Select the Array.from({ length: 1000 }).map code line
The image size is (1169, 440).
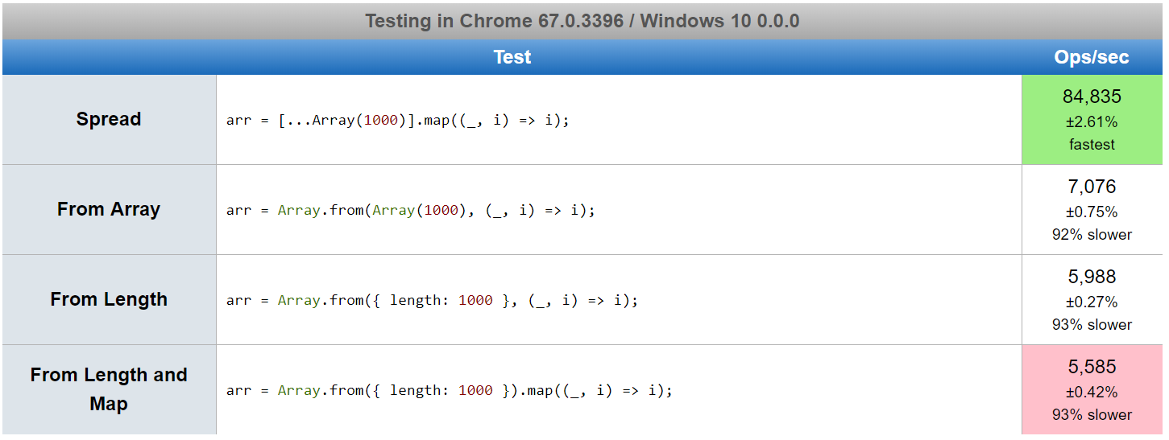click(x=450, y=391)
